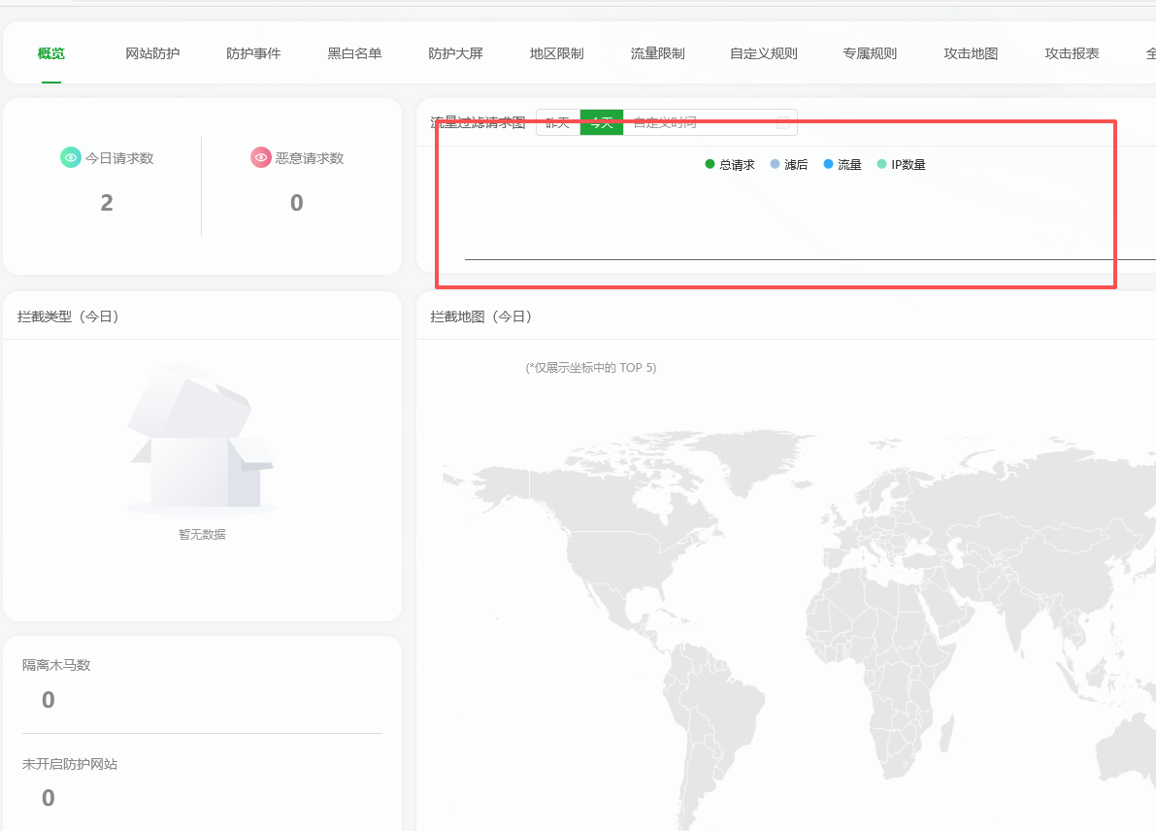Open the 攻击地图 tab
The width and height of the screenshot is (1156, 831).
(x=971, y=53)
